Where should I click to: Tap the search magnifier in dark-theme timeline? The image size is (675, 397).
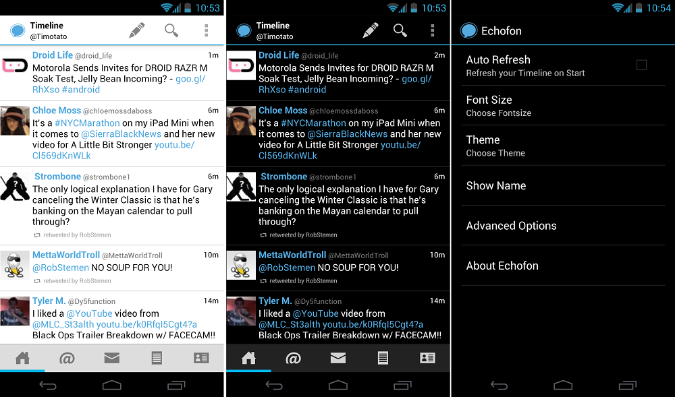[400, 30]
